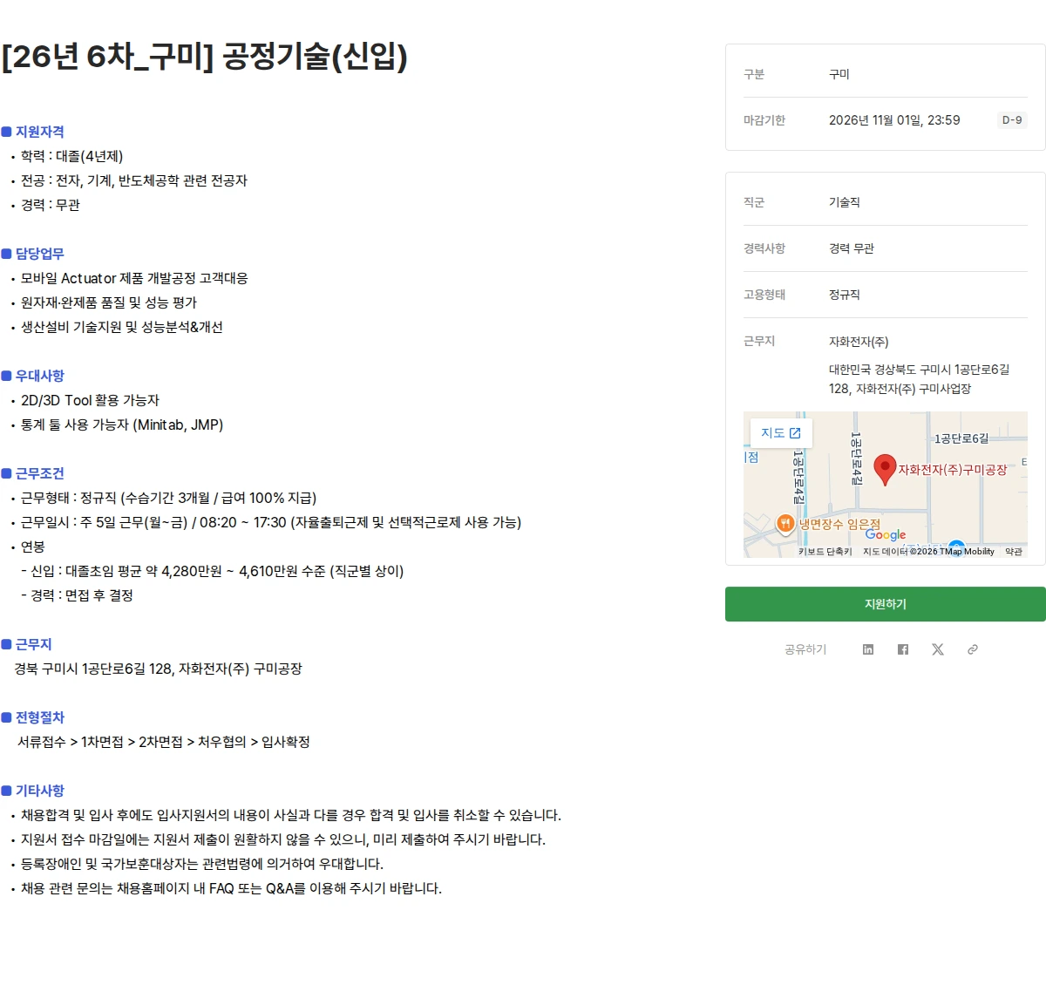Click the 서류접수 > 1차면접 process line
This screenshot has width=1046, height=985.
pos(164,742)
